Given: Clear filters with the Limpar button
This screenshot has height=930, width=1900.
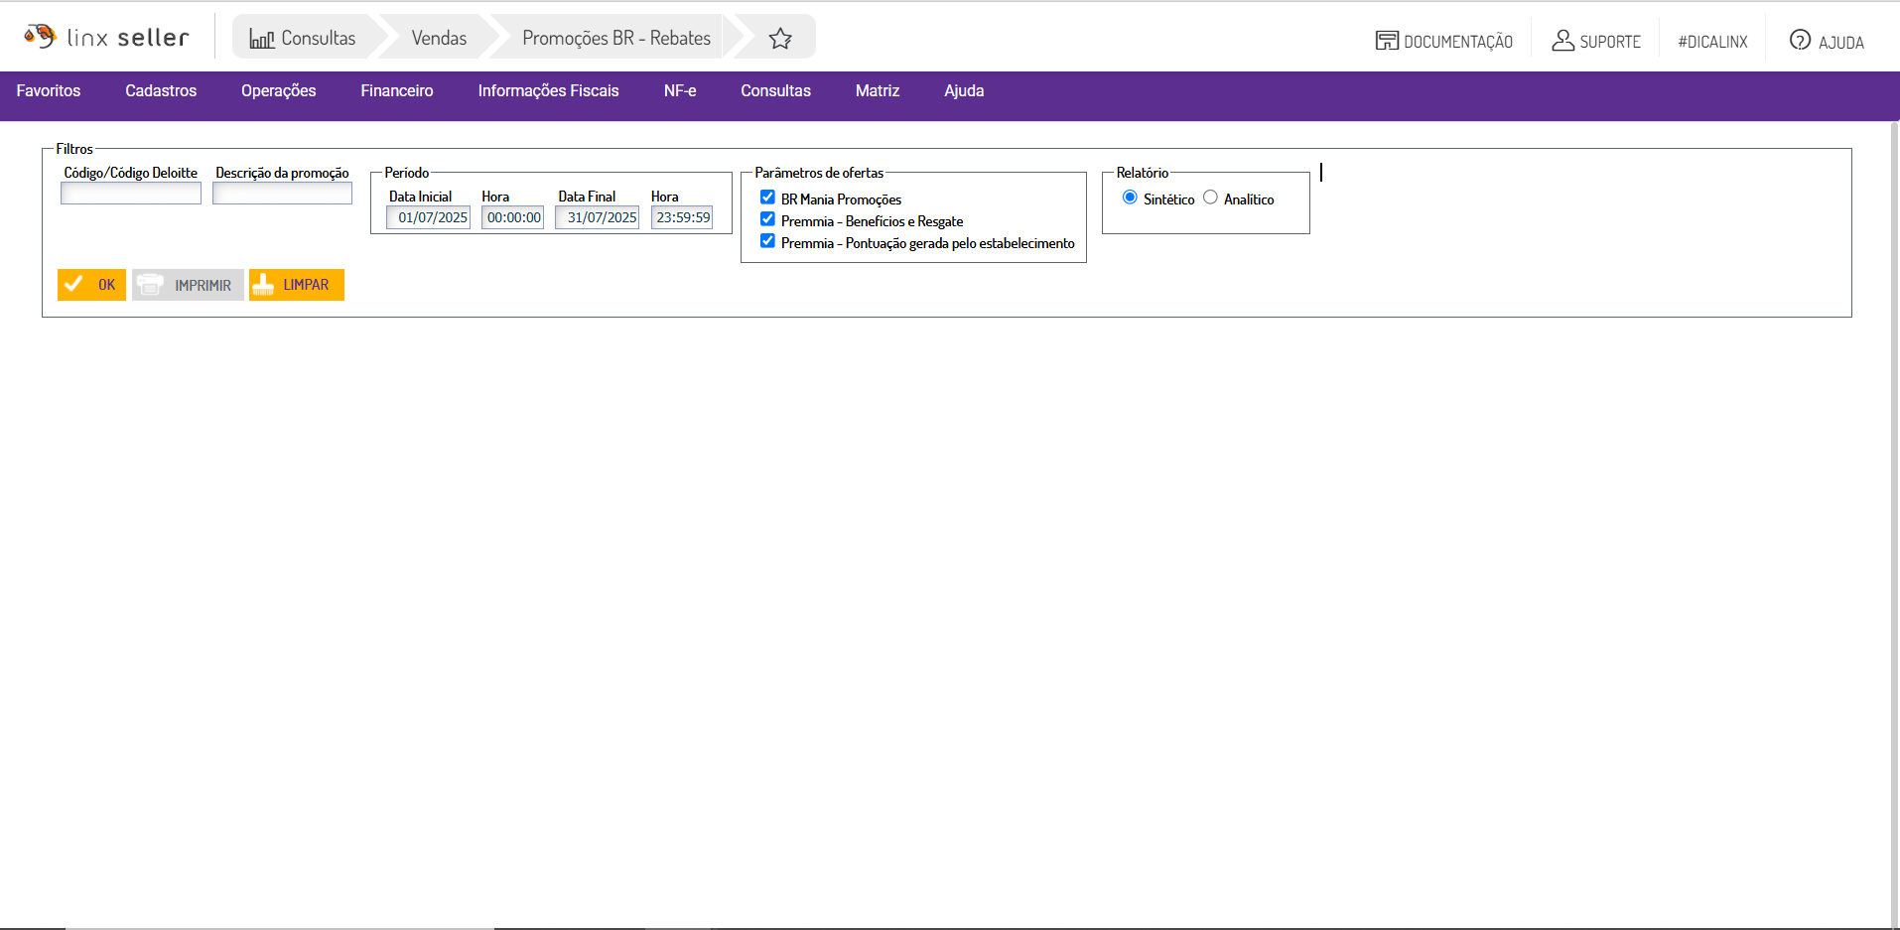Looking at the screenshot, I should click(297, 285).
